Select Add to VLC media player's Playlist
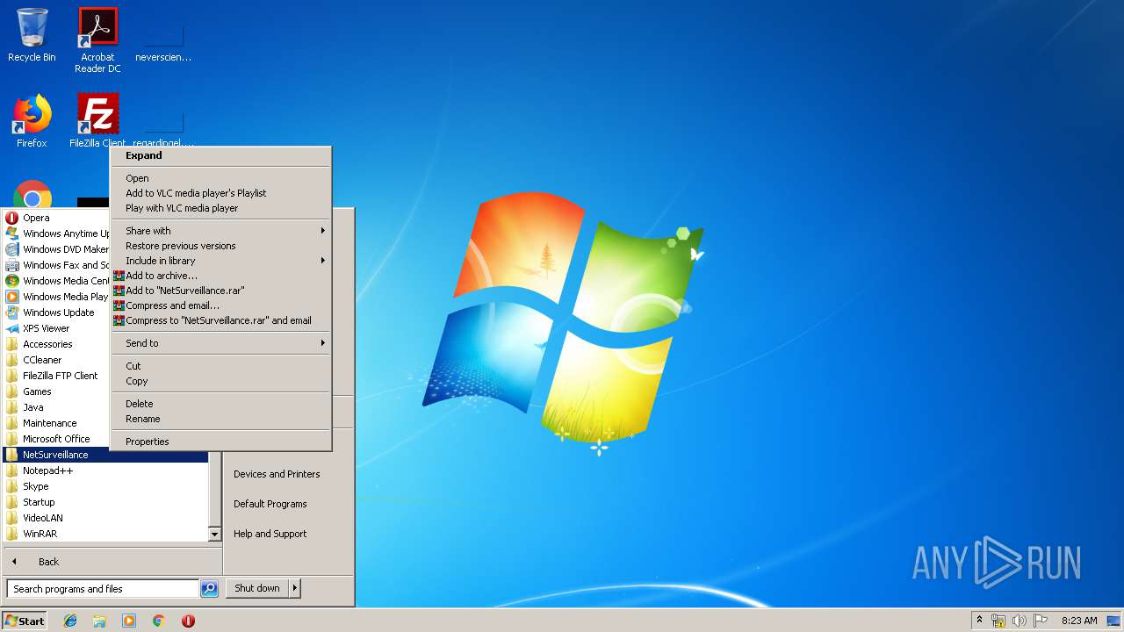The image size is (1124, 632). tap(220, 193)
